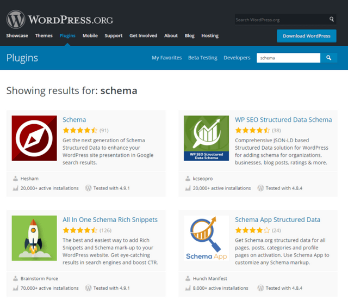Open All In One Schema Rich Snippets title

pos(110,219)
